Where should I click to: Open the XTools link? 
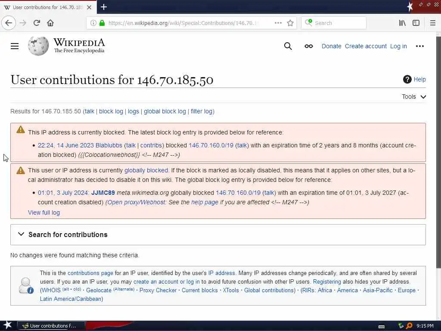[x=231, y=290]
